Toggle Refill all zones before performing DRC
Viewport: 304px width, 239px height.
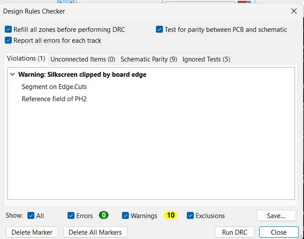pyautogui.click(x=8, y=30)
